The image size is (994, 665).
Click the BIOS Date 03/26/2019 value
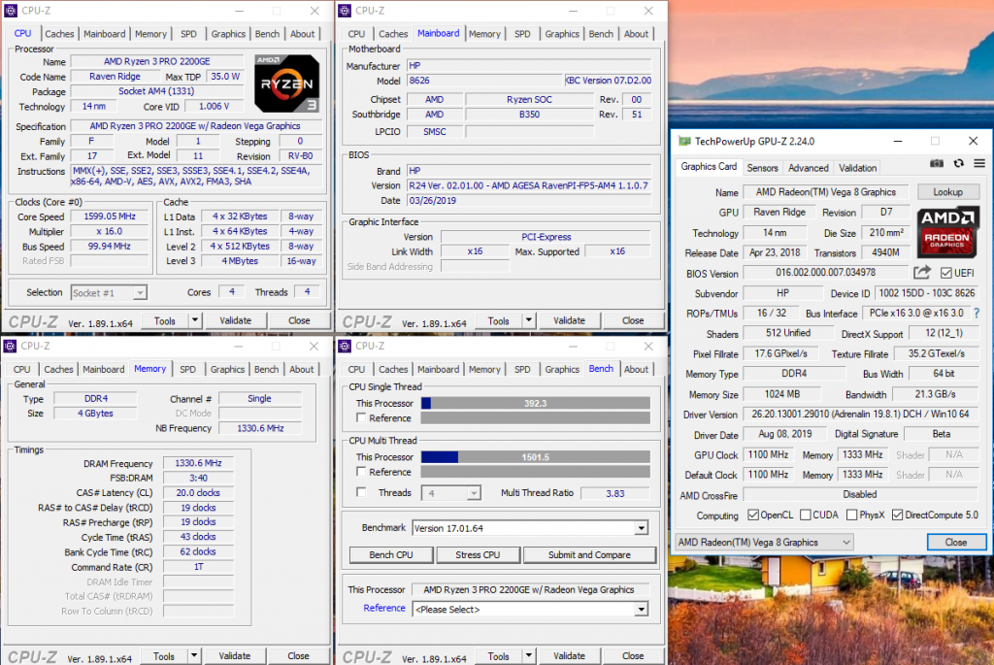coord(432,200)
